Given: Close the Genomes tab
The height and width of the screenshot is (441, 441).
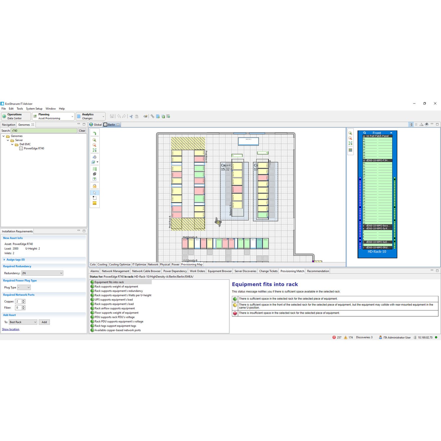Looking at the screenshot, I should coord(33,125).
